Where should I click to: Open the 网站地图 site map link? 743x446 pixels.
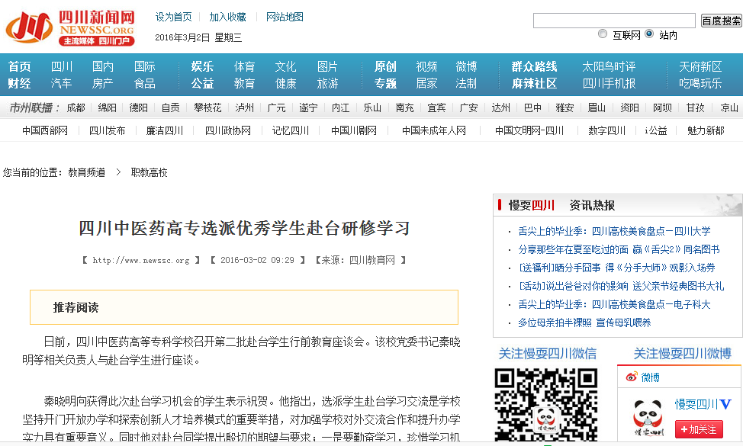pos(285,17)
